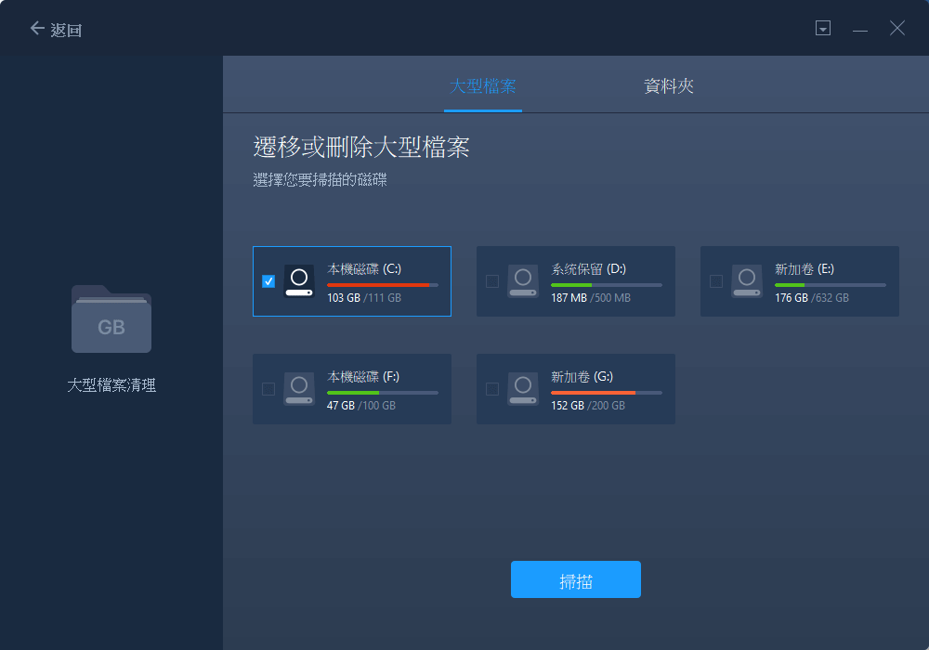This screenshot has height=650, width=929.
Task: Click the back arrow 返回 icon
Action: click(35, 28)
